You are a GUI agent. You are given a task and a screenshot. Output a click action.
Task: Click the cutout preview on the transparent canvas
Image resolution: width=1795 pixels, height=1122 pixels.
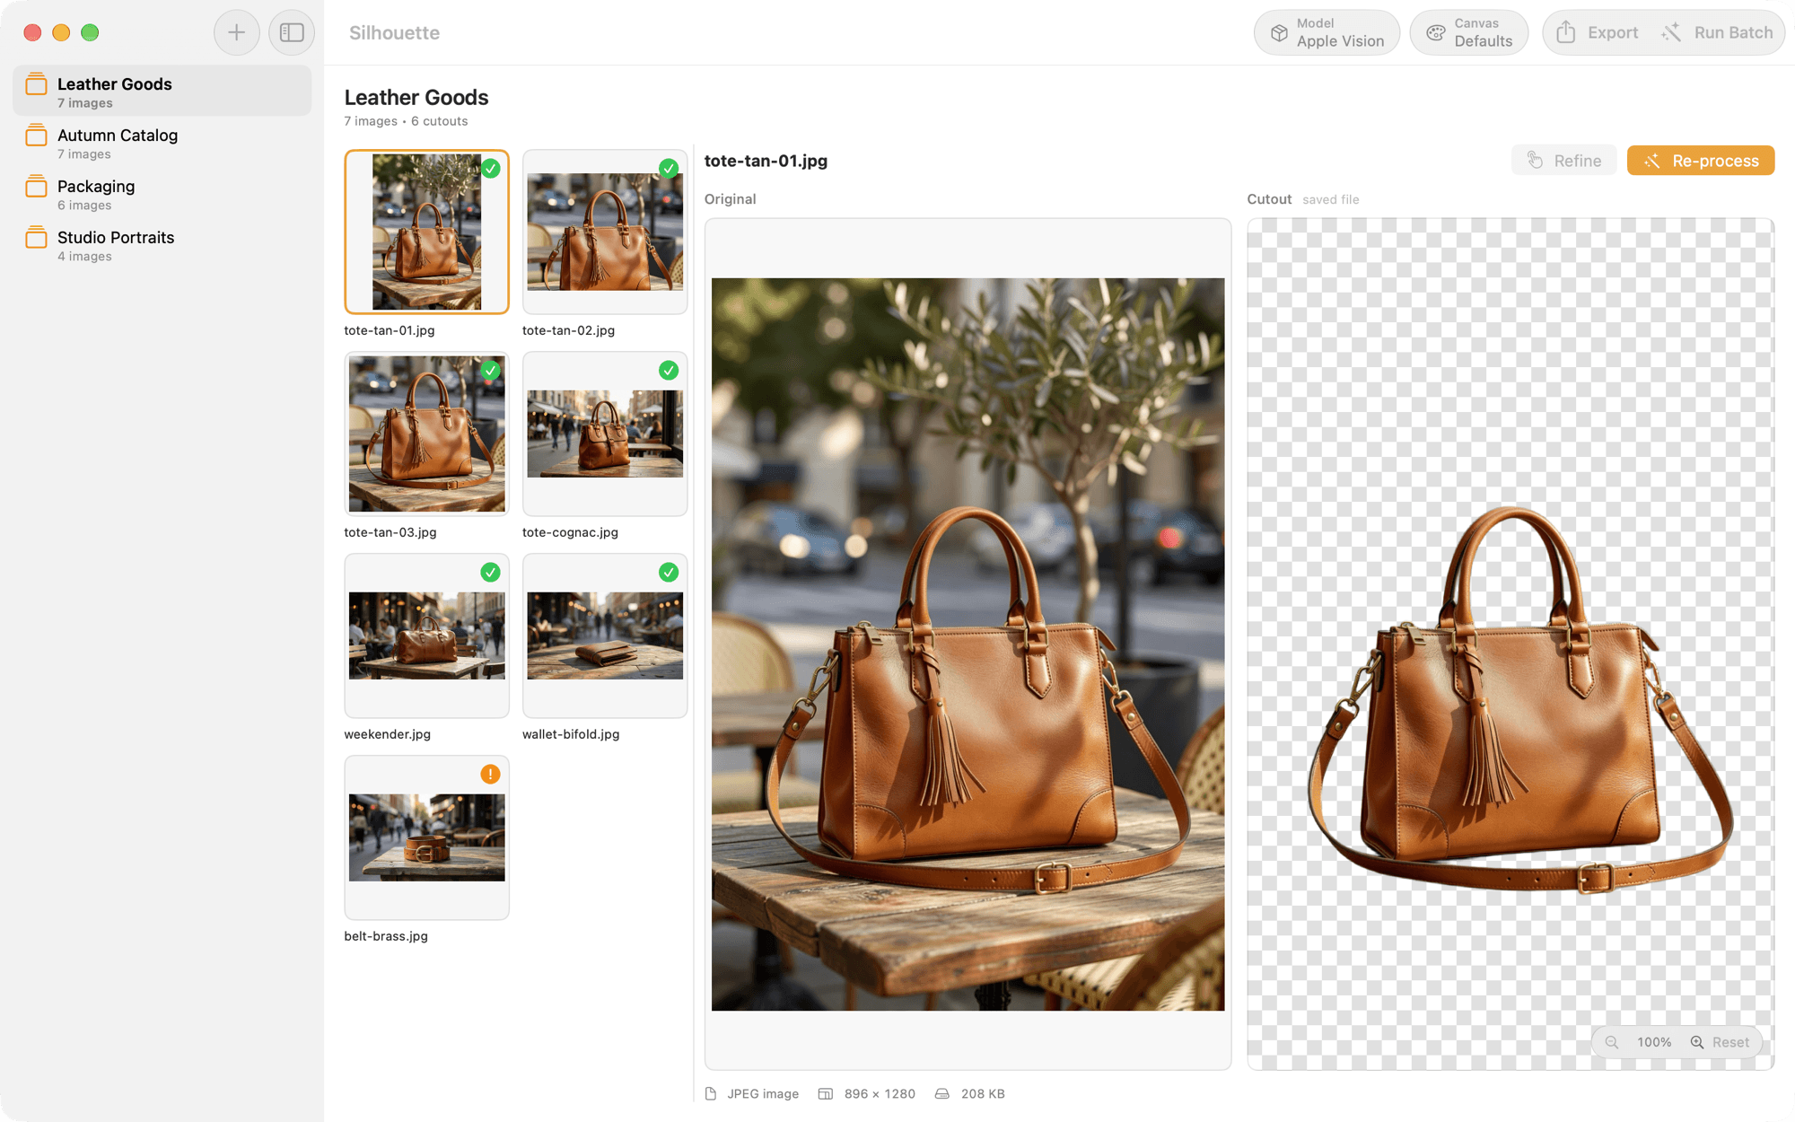[x=1510, y=644]
